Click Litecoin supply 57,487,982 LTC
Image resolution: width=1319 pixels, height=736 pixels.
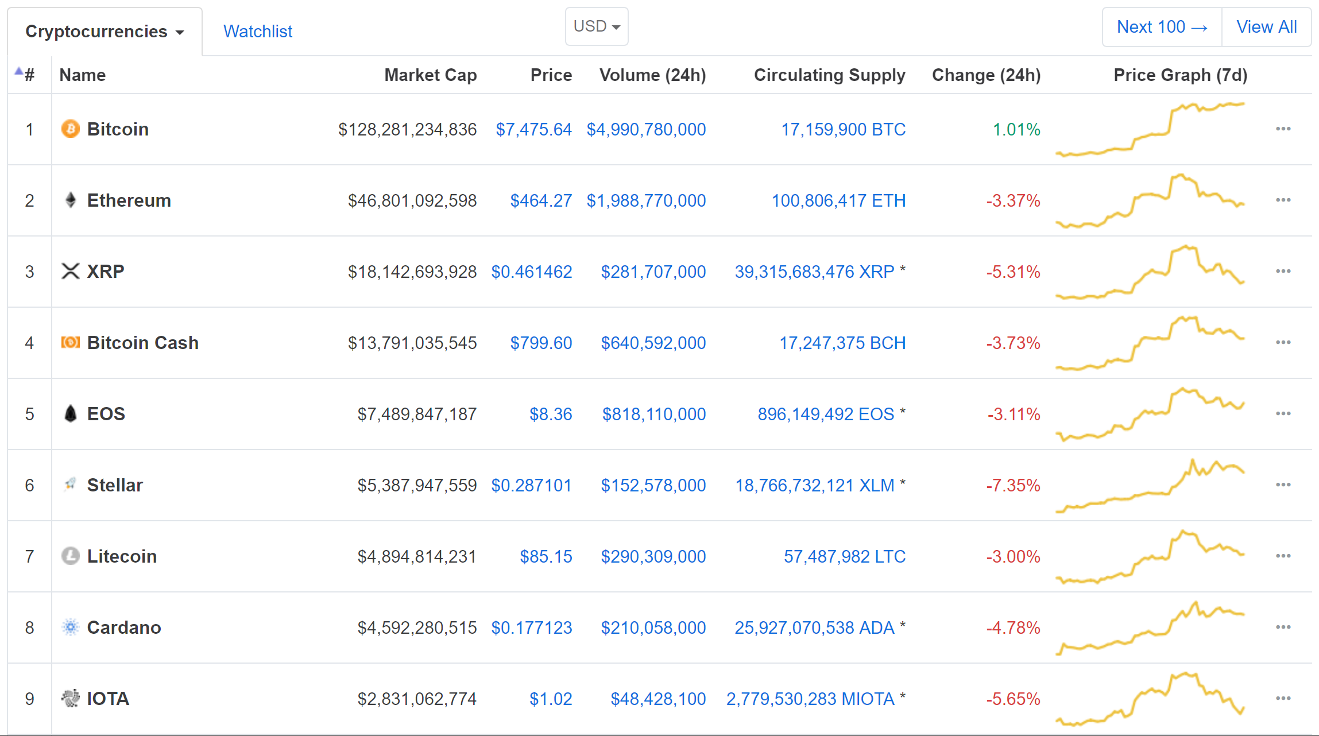click(x=845, y=556)
